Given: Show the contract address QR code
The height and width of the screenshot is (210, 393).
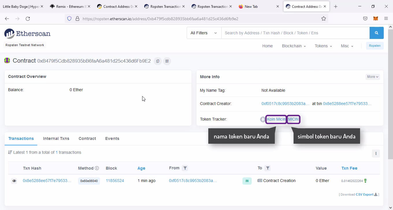Looking at the screenshot, I should 167,61.
